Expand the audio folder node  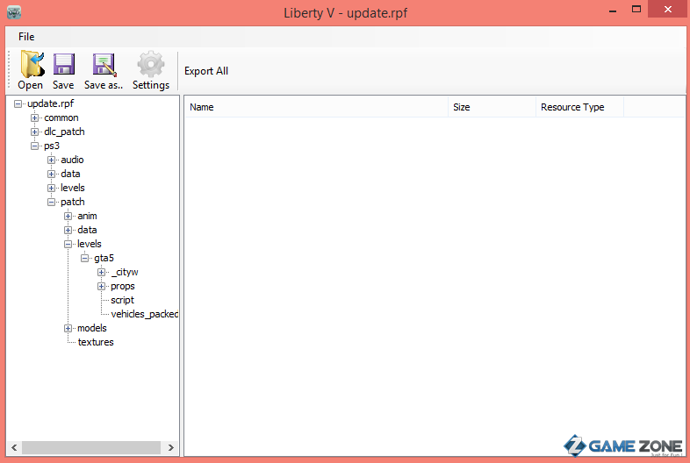52,160
